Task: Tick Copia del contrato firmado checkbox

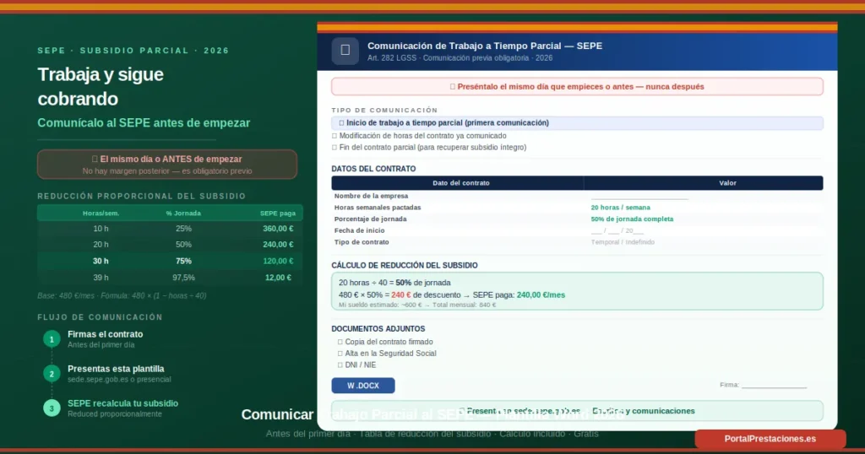Action: [340, 342]
